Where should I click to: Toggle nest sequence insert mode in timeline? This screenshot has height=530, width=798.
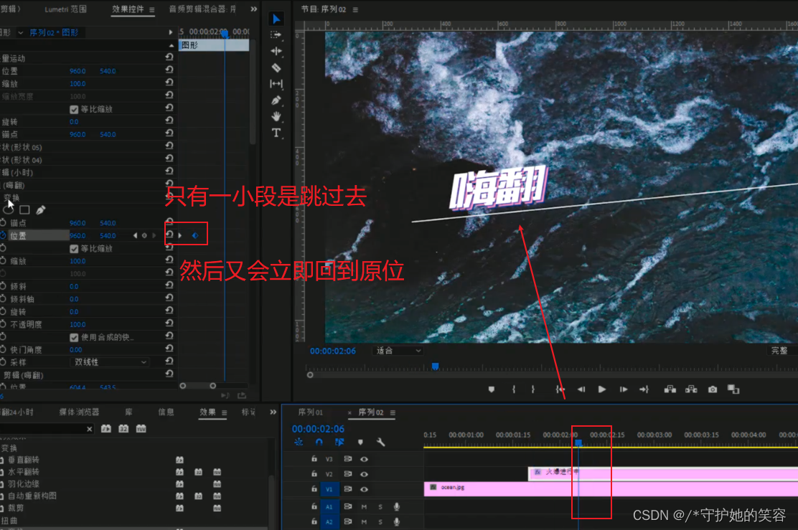[299, 442]
